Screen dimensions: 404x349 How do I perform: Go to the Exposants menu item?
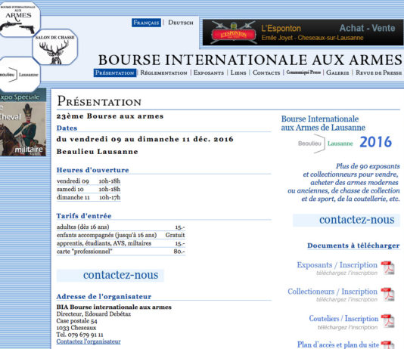tap(209, 73)
